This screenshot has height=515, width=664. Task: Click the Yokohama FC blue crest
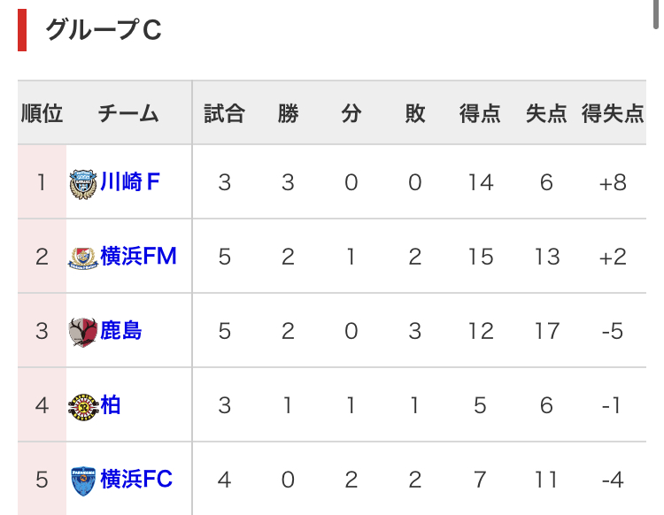(83, 480)
